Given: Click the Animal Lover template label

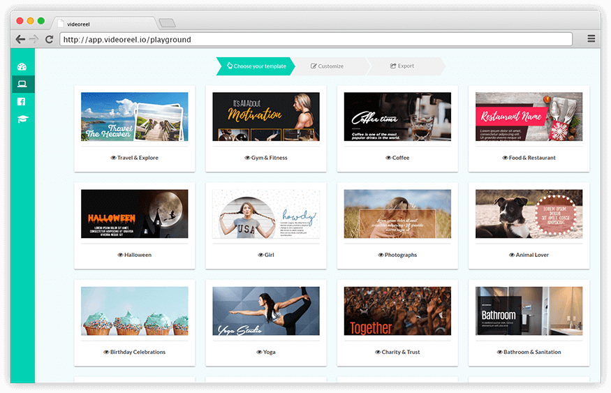Looking at the screenshot, I should pos(532,255).
